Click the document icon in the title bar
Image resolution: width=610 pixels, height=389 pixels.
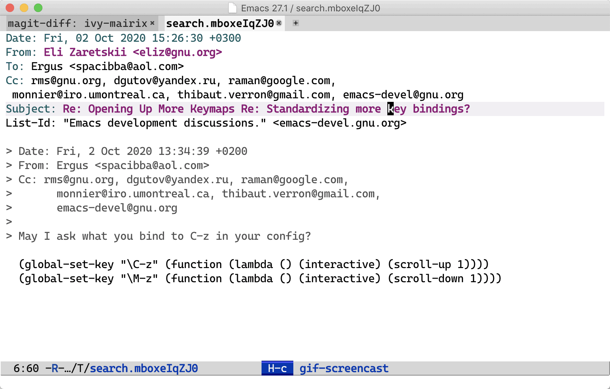pos(232,8)
